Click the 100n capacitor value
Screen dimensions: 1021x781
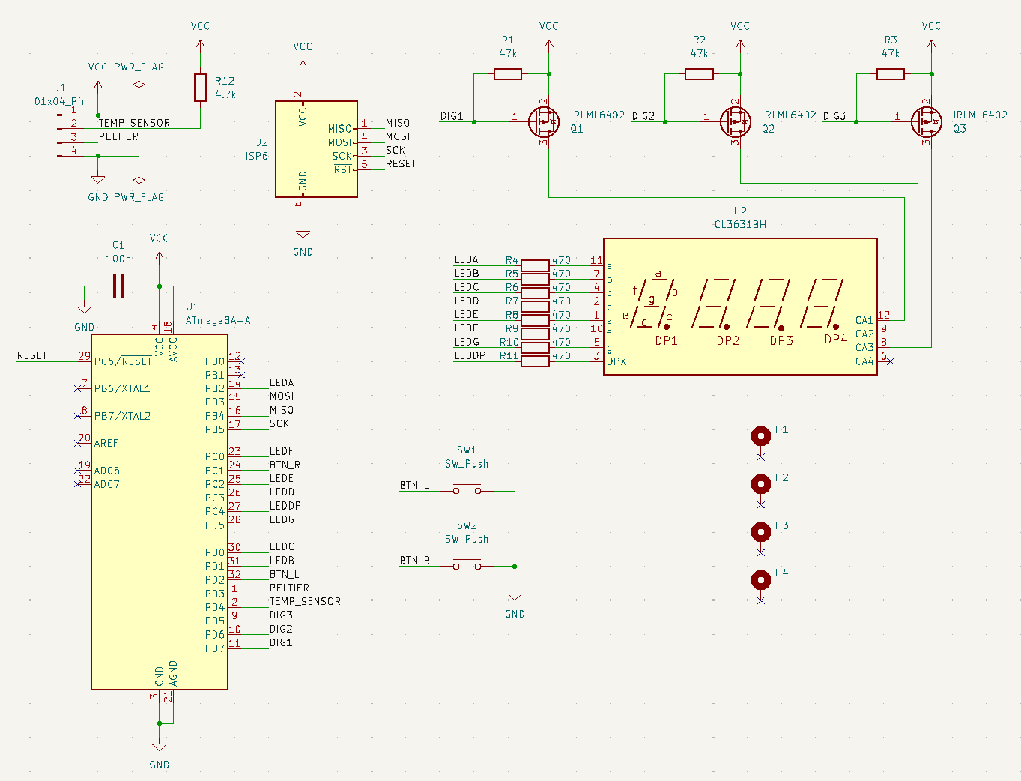tap(118, 259)
